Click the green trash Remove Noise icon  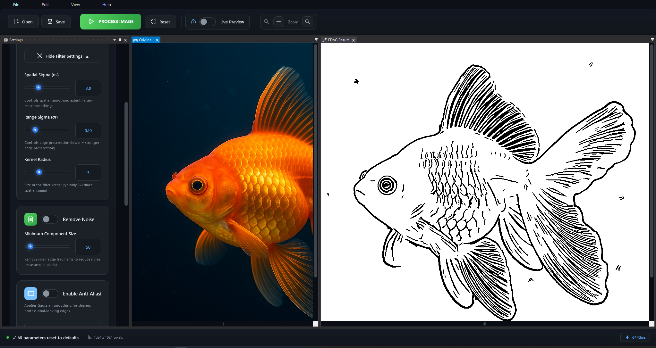30,219
